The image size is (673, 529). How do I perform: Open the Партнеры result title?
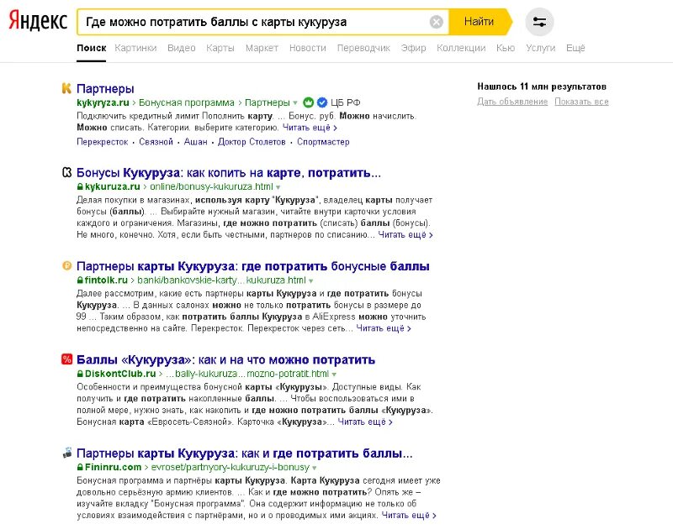click(x=105, y=89)
